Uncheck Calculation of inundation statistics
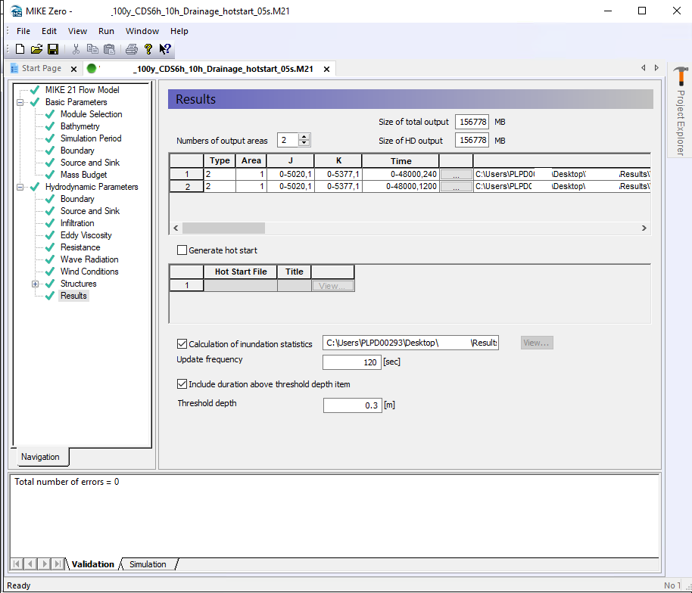 182,343
